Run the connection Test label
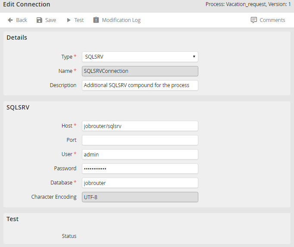Viewport: 294px width, 247px height. (79, 20)
